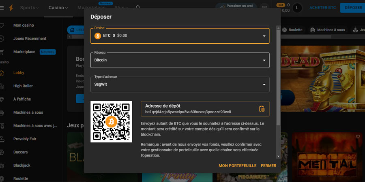Open Machines à sous in the sidebar
The image size is (365, 182).
(28, 112)
